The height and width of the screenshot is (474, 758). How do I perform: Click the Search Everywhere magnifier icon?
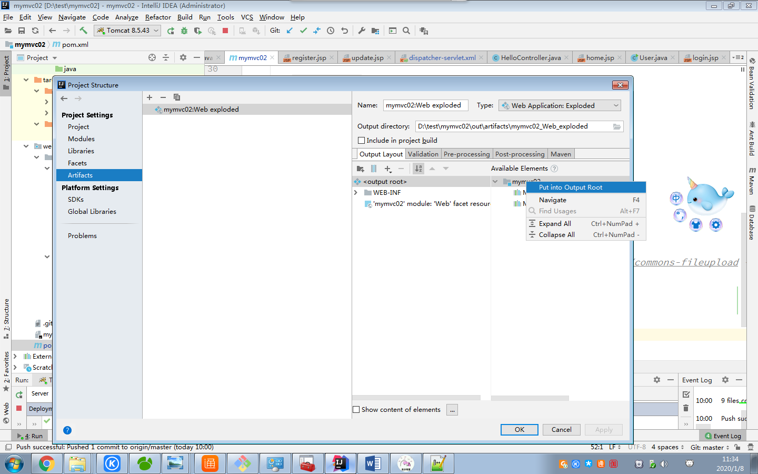tap(406, 31)
